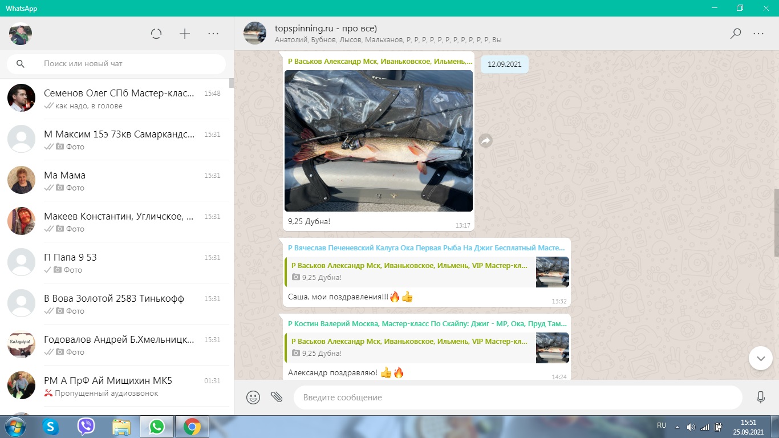Open group info via topspinning.ru title
Screen dimensions: 779x438
(326, 29)
